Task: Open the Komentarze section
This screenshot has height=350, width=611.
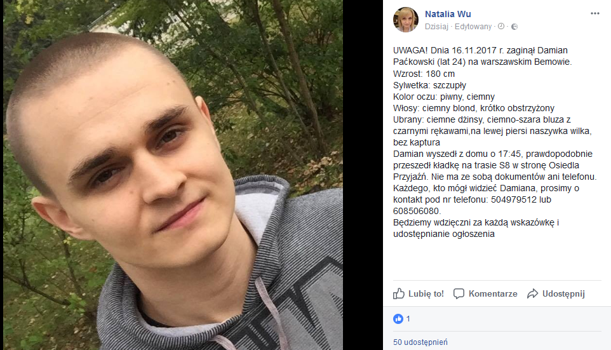Action: [x=493, y=294]
